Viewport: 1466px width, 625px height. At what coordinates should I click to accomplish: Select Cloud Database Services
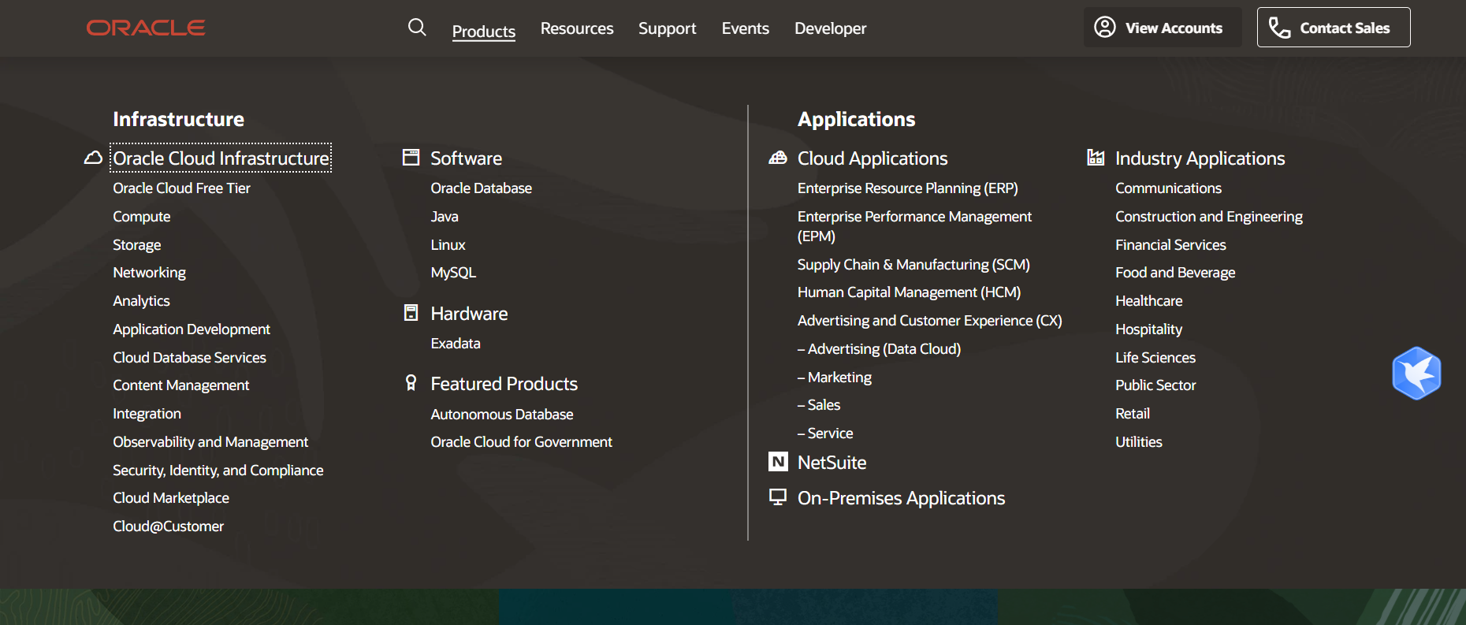click(189, 358)
